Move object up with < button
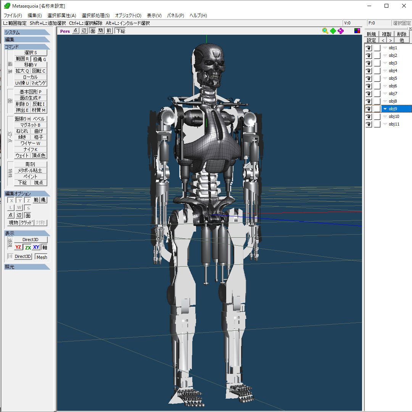 pos(383,40)
